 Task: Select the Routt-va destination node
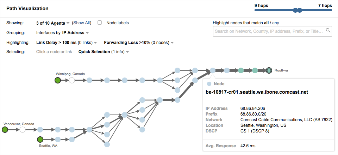click(x=269, y=70)
